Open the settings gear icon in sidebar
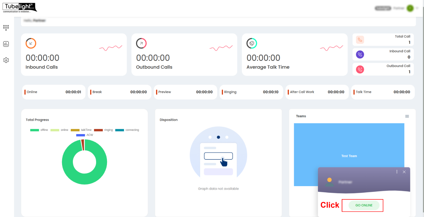 (x=6, y=60)
